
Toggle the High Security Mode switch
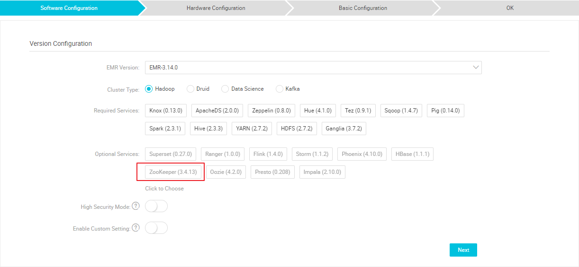coord(156,207)
